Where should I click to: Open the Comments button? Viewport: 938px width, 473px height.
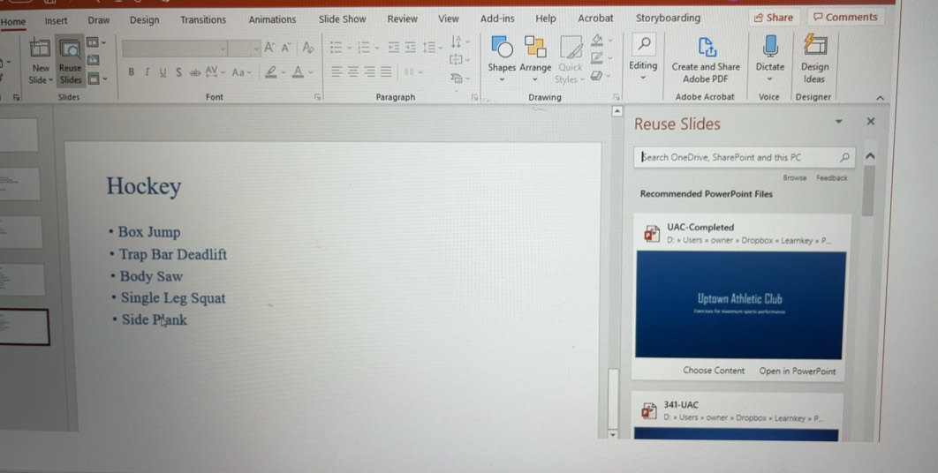tap(844, 17)
